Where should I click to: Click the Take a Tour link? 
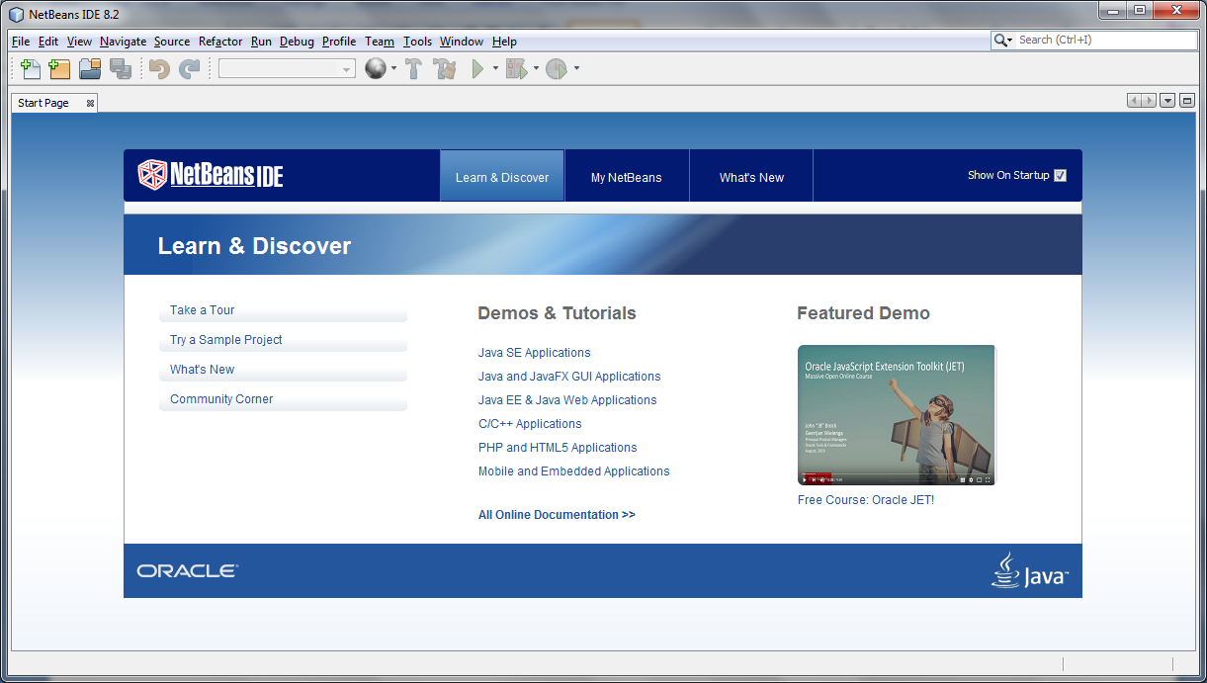pos(202,310)
